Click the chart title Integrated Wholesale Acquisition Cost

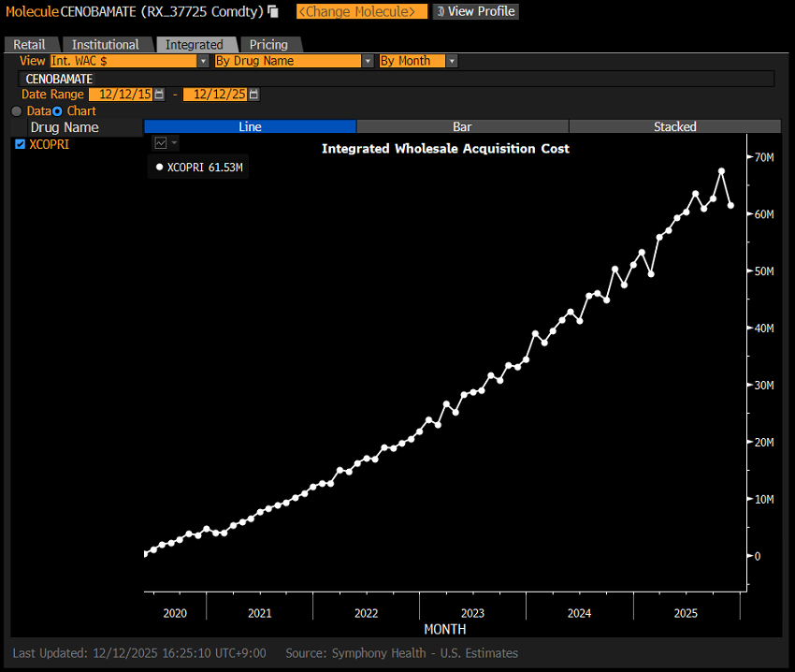(445, 149)
